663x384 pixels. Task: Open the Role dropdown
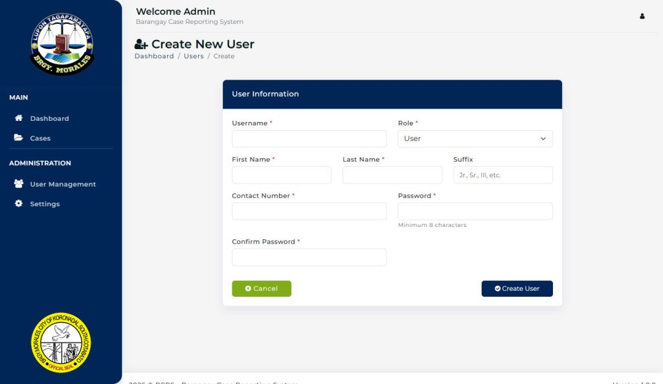(x=475, y=138)
